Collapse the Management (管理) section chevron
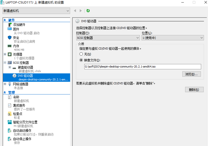 click(x=5, y=92)
